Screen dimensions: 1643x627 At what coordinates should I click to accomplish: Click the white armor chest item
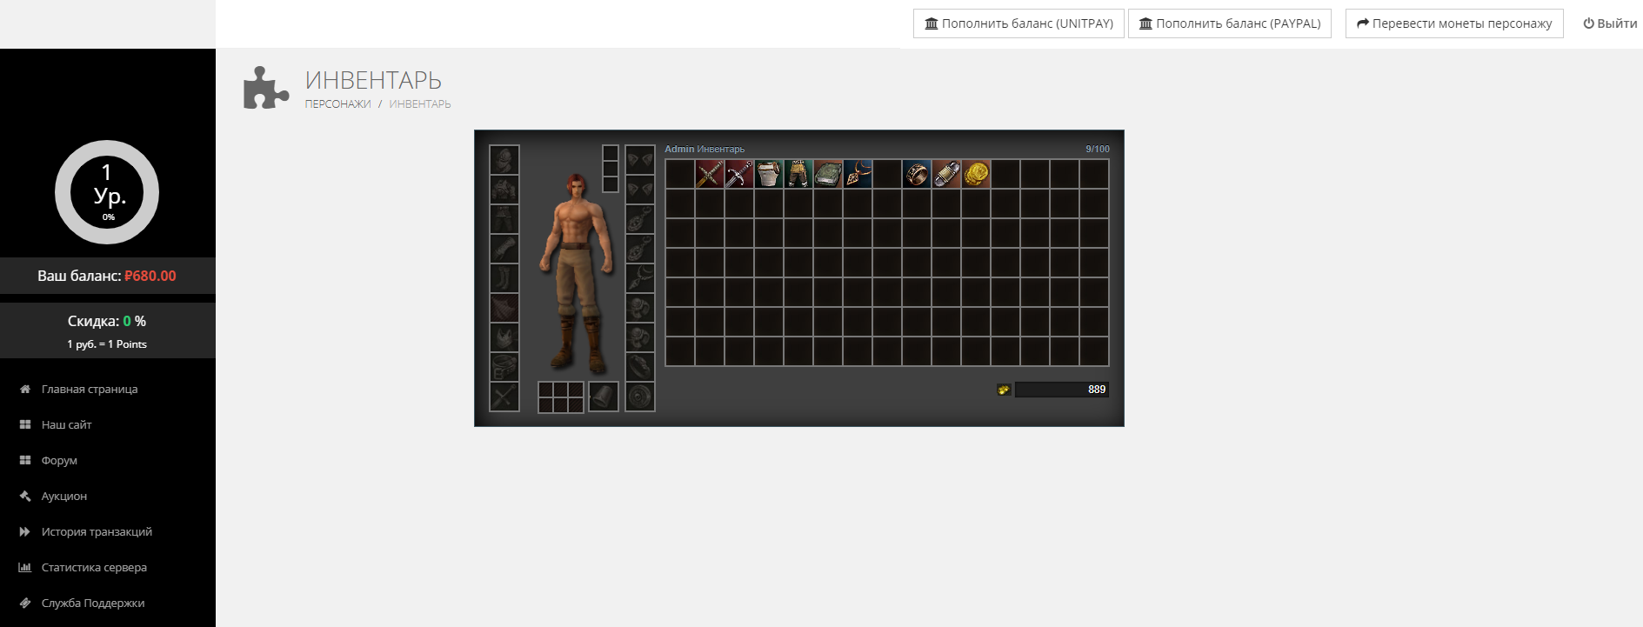click(769, 174)
